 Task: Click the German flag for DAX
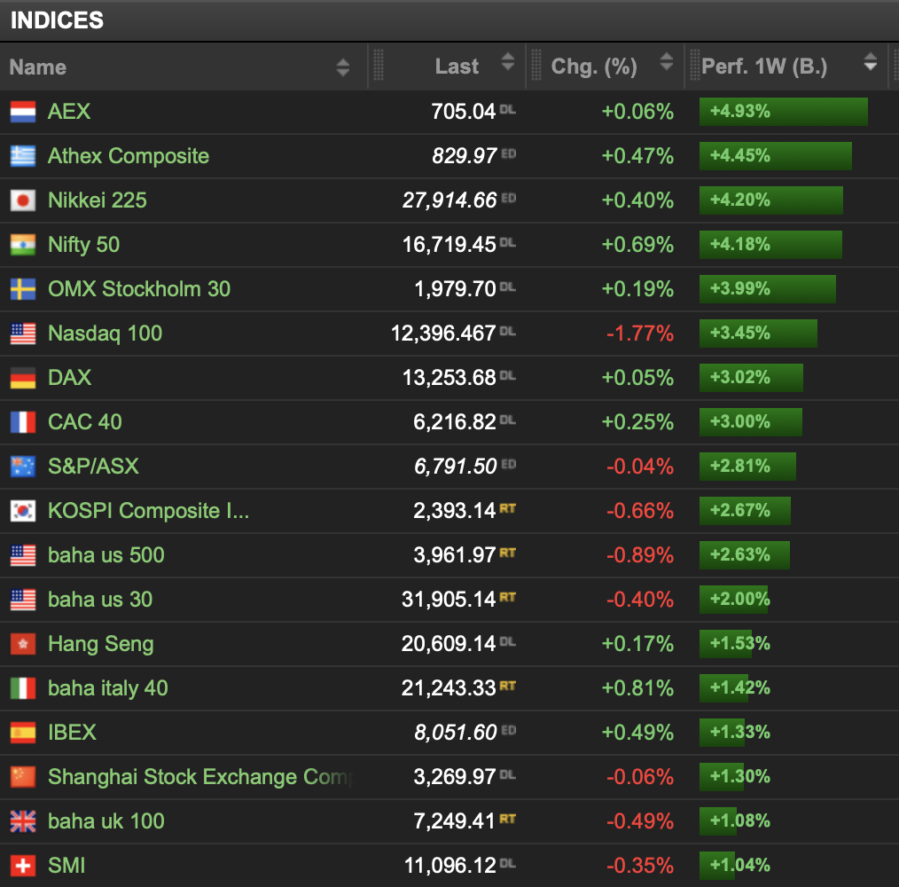point(23,378)
